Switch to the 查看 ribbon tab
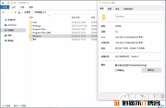The image size is (166, 108). point(31,7)
